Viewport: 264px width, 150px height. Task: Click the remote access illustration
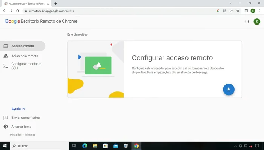pyautogui.click(x=96, y=70)
